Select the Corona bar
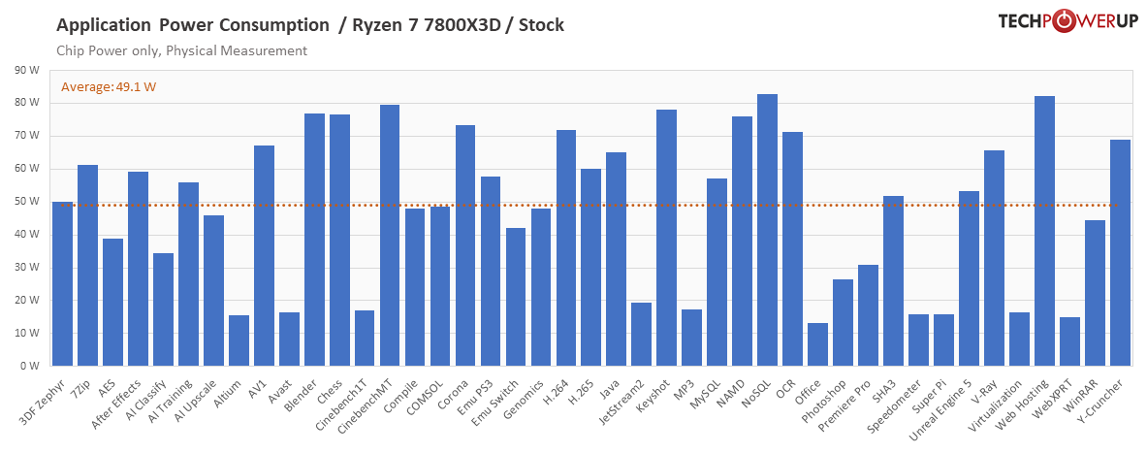Screen dimensions: 1147x453 click(466, 245)
